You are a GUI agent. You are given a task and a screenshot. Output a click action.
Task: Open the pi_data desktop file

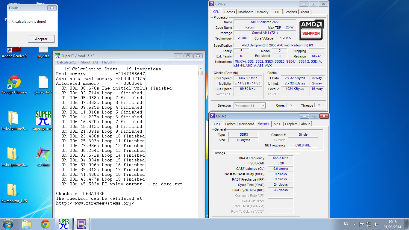click(x=43, y=52)
